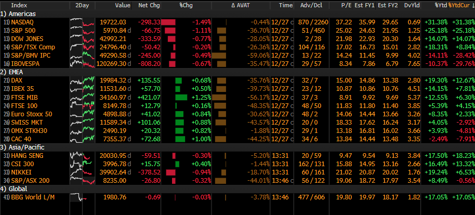Open the DAX index
The width and height of the screenshot is (475, 215).
pyautogui.click(x=17, y=80)
